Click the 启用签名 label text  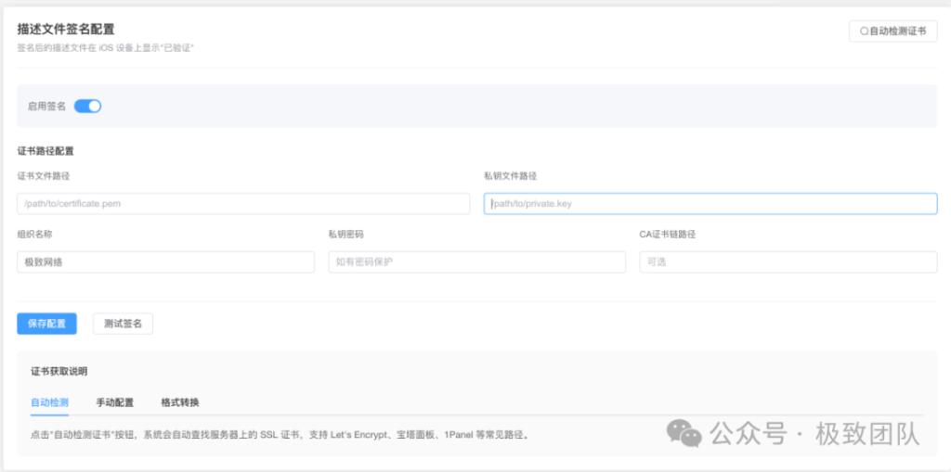click(46, 106)
